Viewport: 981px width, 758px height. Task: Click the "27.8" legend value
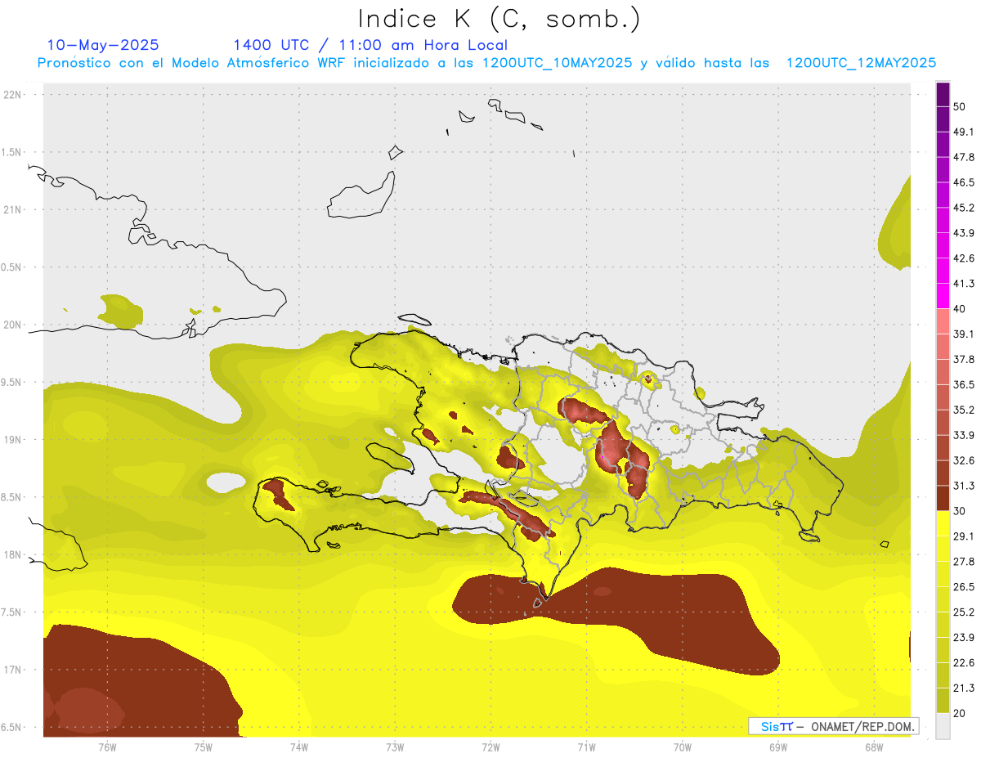pyautogui.click(x=964, y=562)
